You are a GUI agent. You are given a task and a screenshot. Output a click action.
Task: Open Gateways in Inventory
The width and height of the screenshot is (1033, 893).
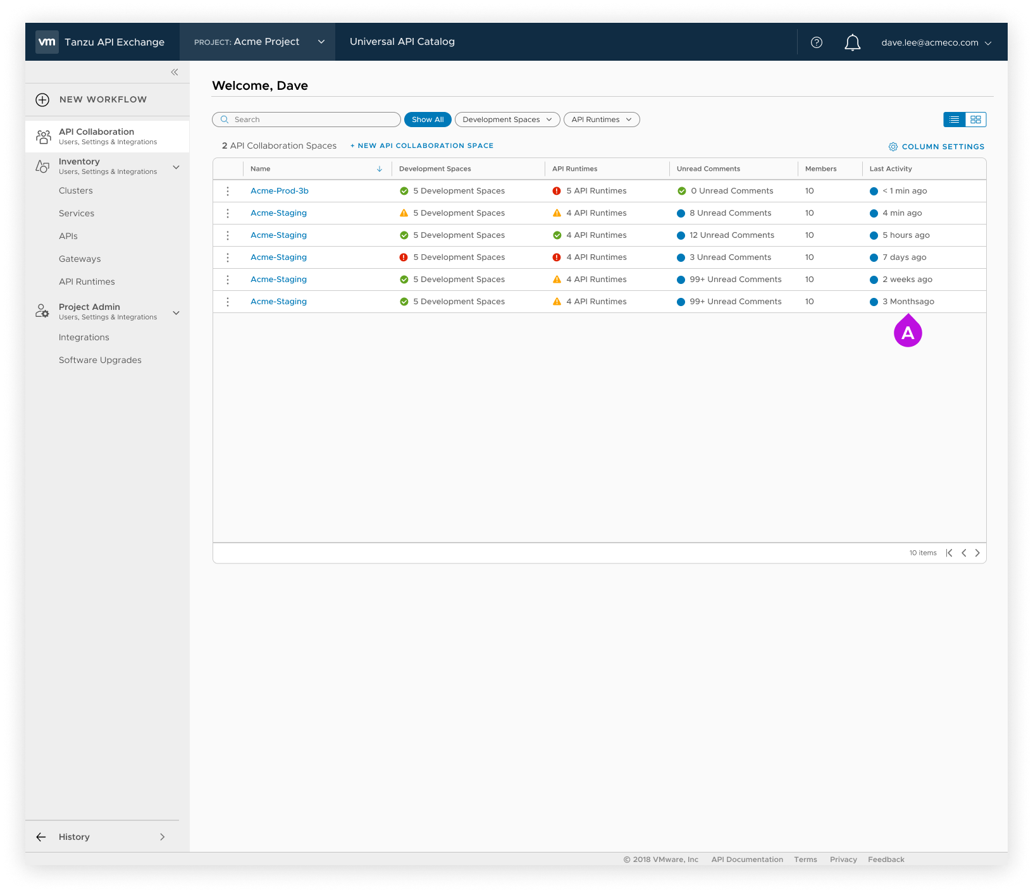[x=80, y=259]
